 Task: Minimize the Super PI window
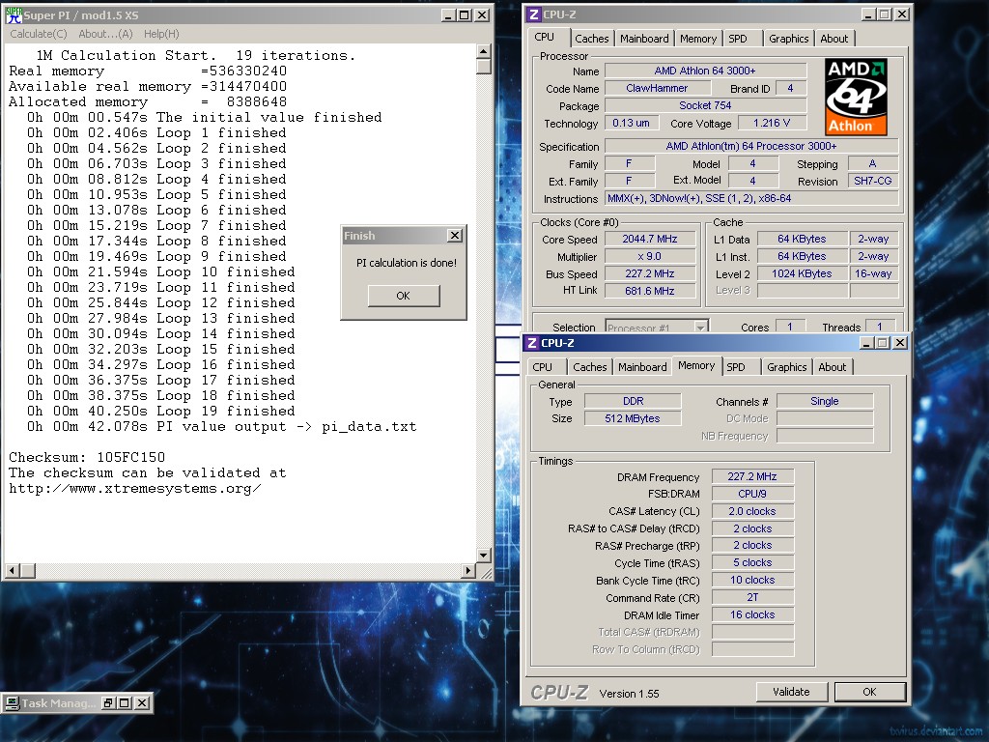tap(448, 15)
